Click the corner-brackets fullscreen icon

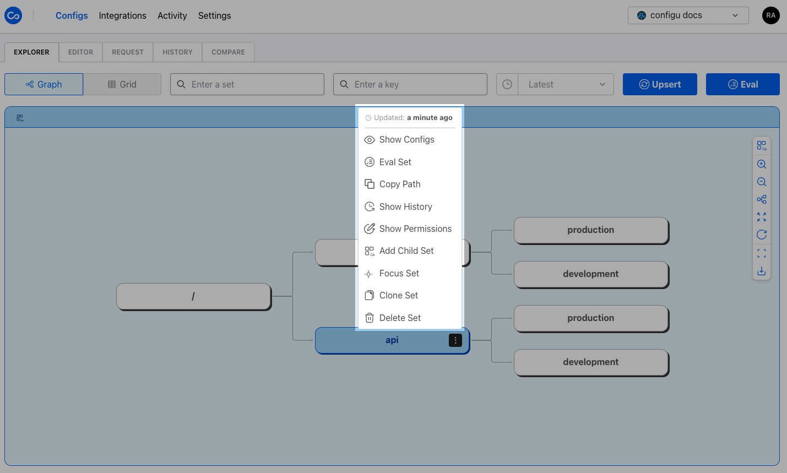(x=762, y=253)
